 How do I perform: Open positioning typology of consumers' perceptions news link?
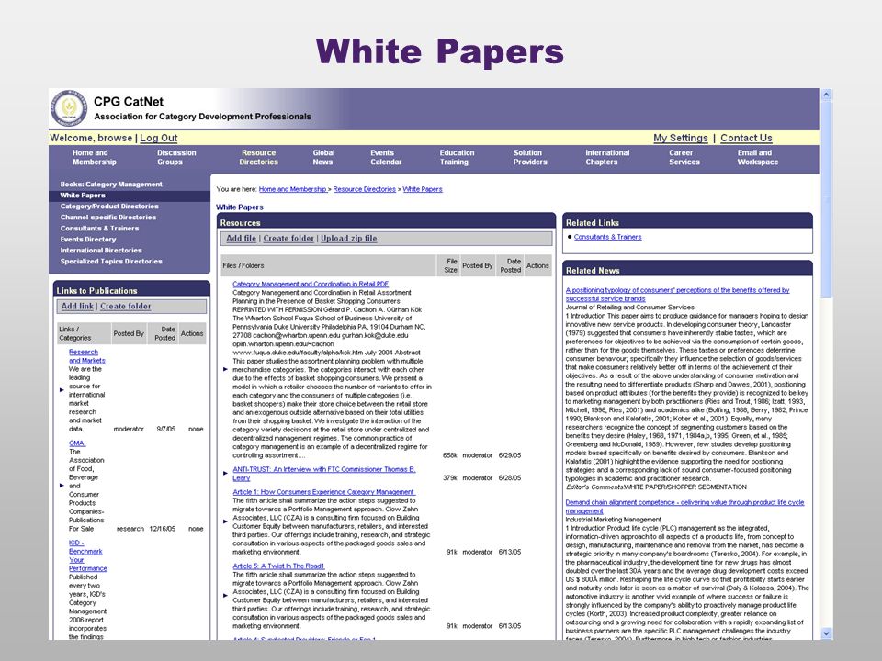point(677,295)
